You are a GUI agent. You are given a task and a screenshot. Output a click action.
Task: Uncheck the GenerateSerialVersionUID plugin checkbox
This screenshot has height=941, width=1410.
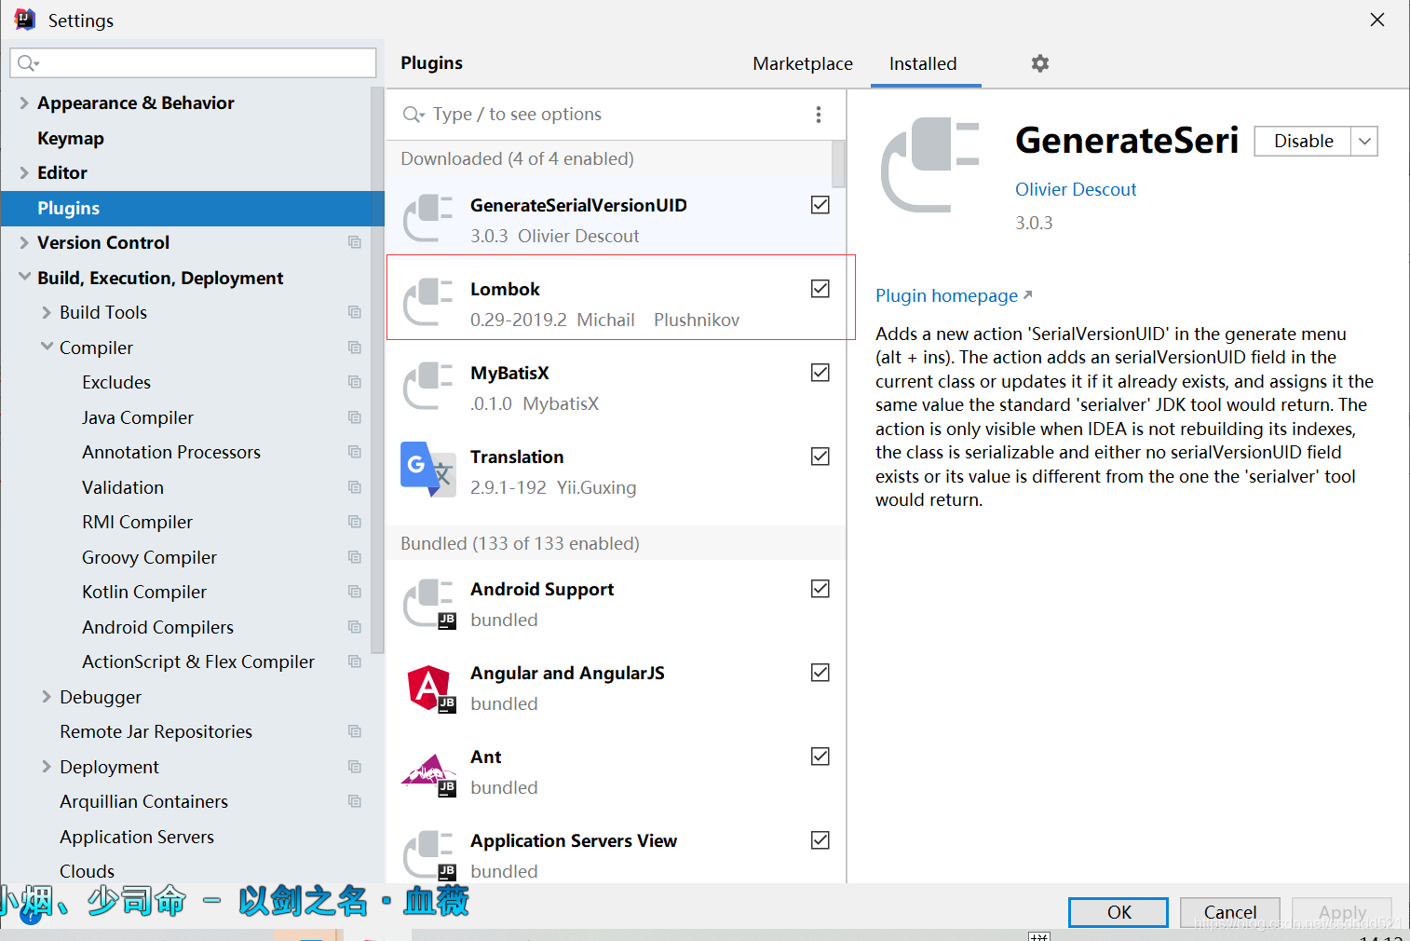[x=820, y=205]
